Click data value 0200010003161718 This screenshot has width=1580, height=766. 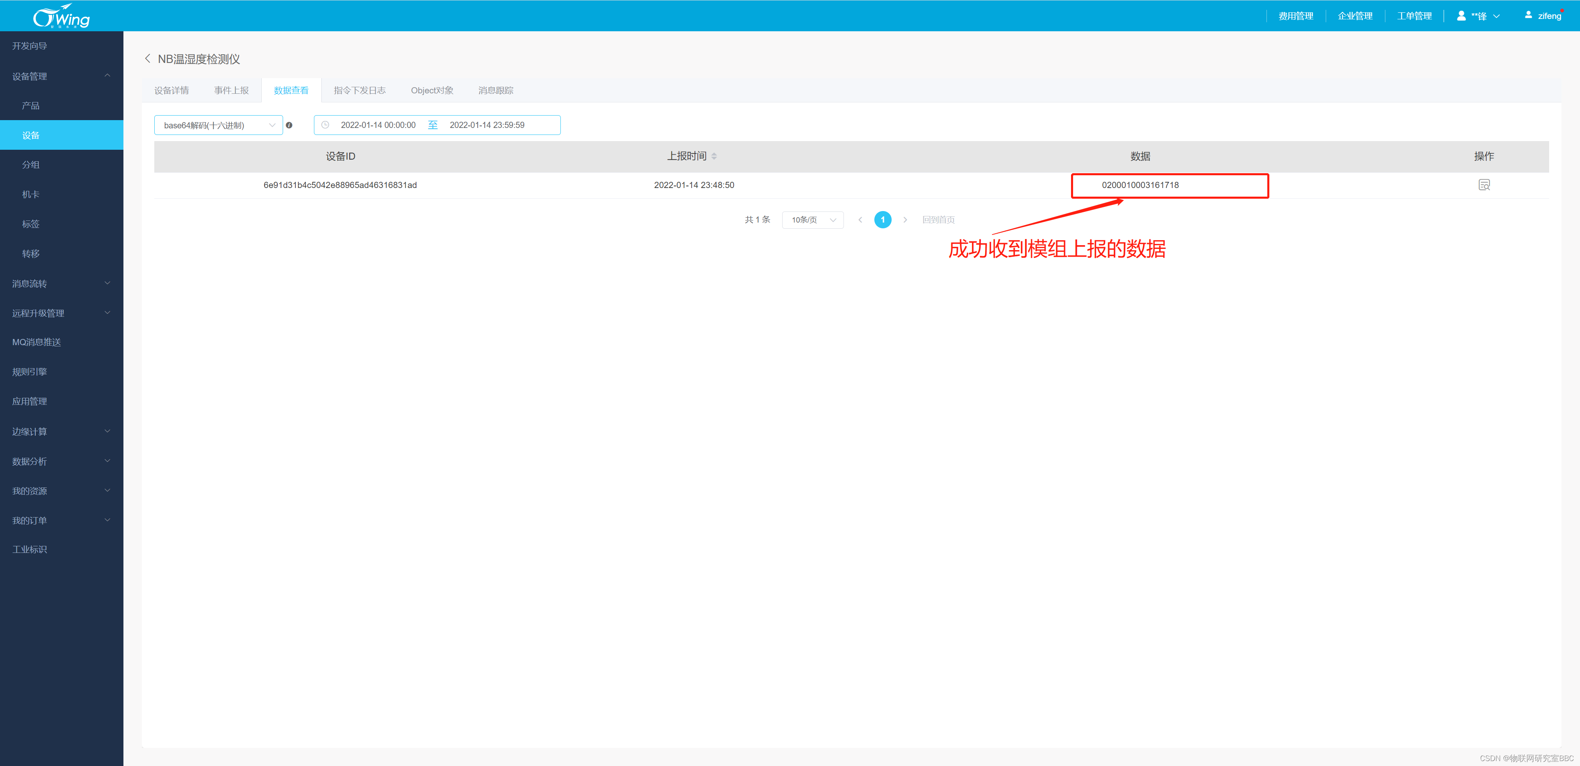(x=1140, y=185)
